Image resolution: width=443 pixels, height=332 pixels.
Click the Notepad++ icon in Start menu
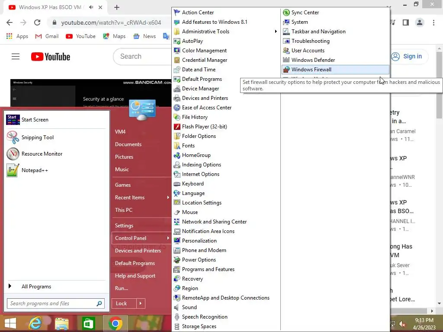(x=13, y=170)
